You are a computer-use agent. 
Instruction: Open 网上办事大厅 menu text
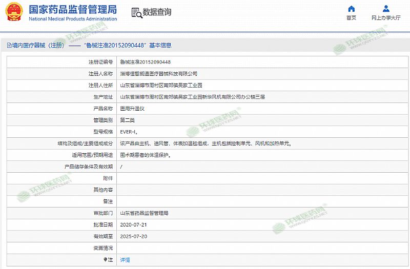click(x=386, y=18)
